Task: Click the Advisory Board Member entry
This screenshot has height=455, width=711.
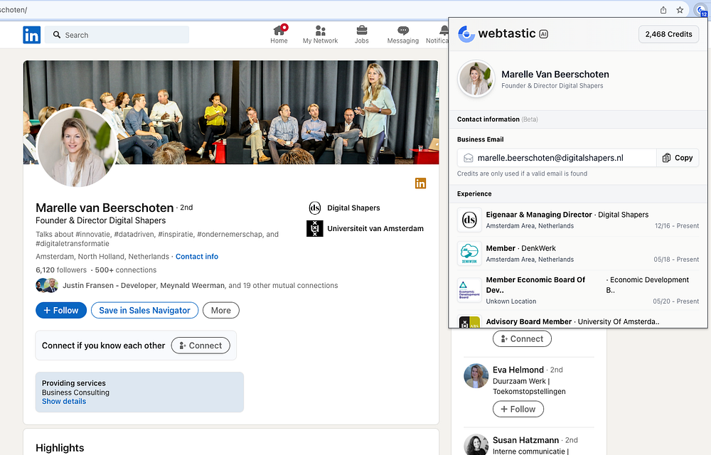Action: [x=578, y=321]
